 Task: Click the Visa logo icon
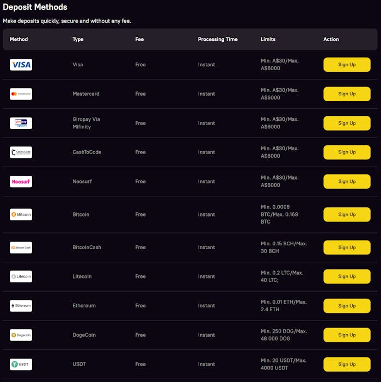pos(21,65)
